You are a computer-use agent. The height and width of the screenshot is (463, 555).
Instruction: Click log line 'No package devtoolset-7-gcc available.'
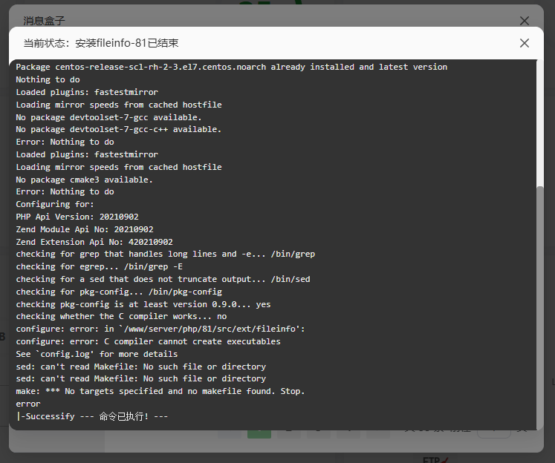tap(108, 117)
